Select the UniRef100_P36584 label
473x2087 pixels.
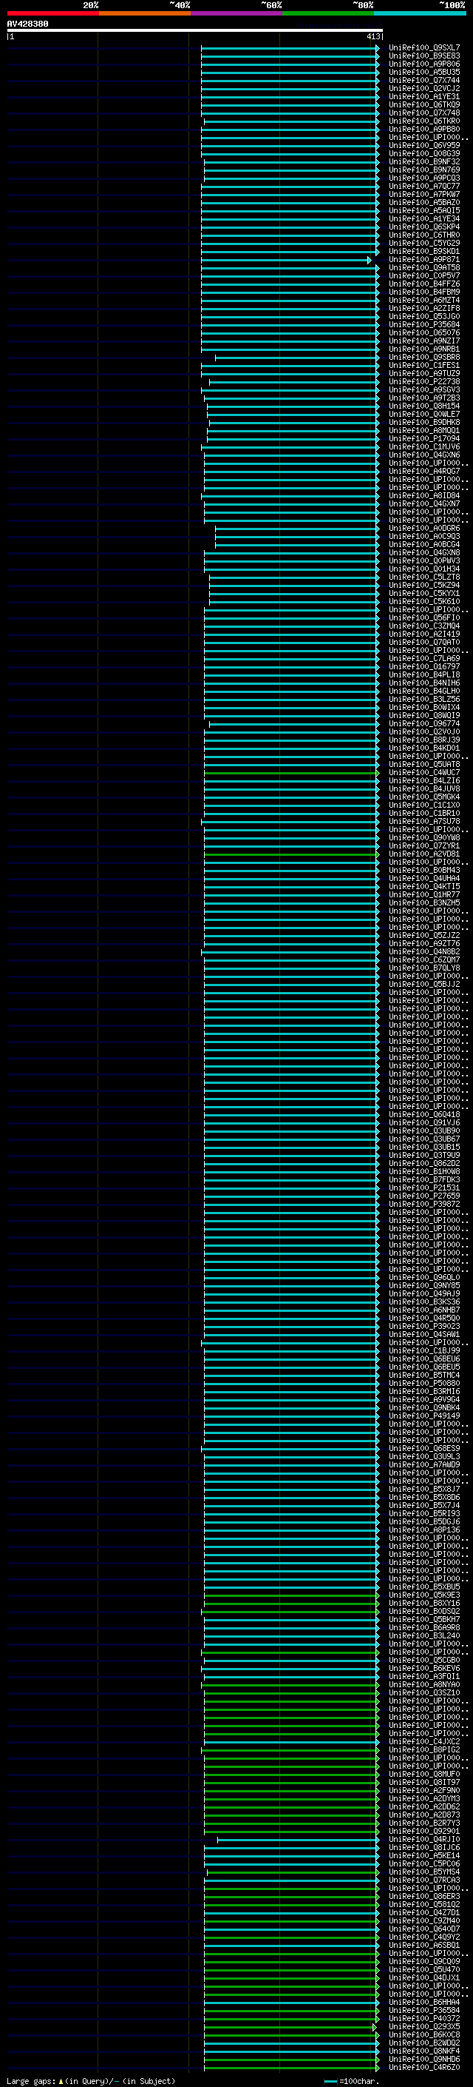click(x=423, y=2010)
